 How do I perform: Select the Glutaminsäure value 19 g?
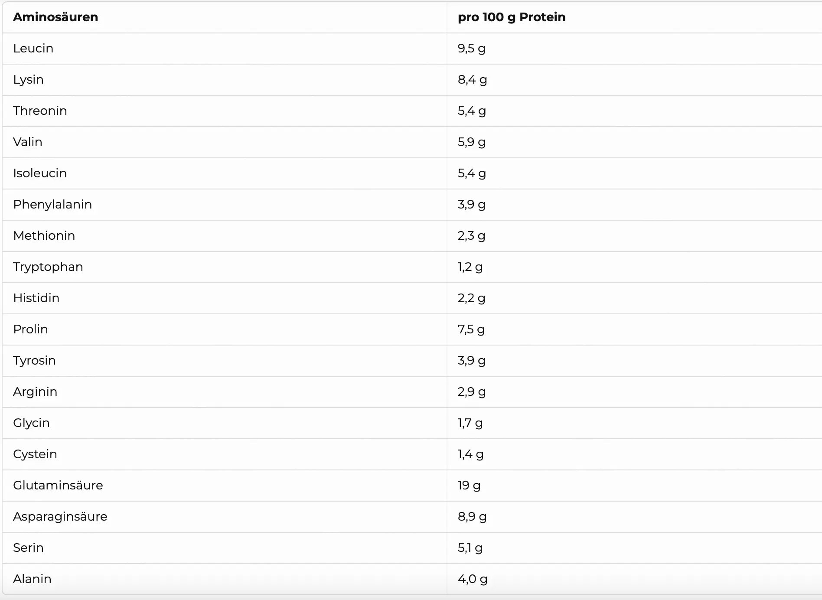(469, 486)
